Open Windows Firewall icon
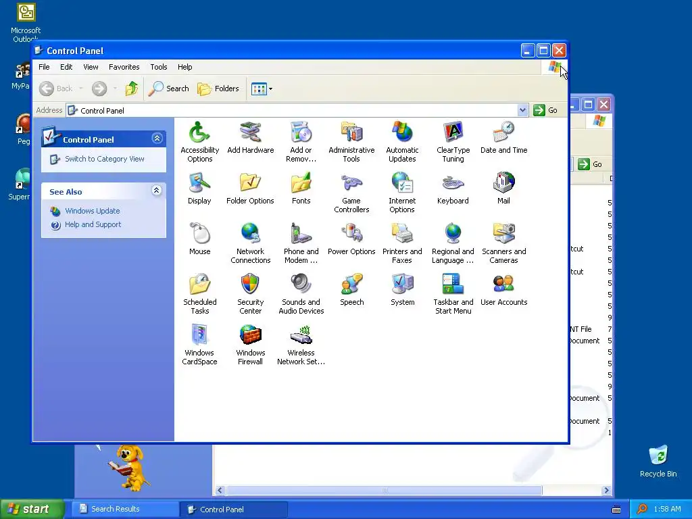Viewport: 692px width, 519px height. tap(250, 335)
